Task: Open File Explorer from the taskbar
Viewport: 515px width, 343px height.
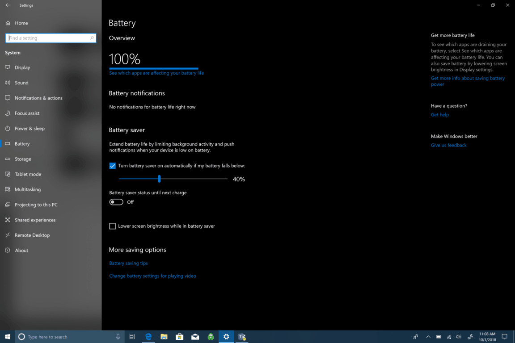Action: [x=164, y=337]
